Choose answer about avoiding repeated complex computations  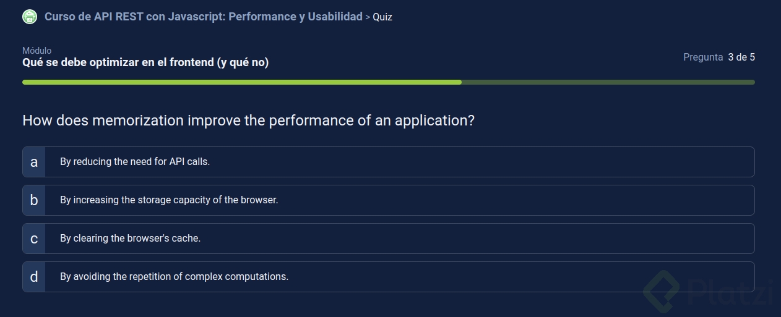(174, 277)
